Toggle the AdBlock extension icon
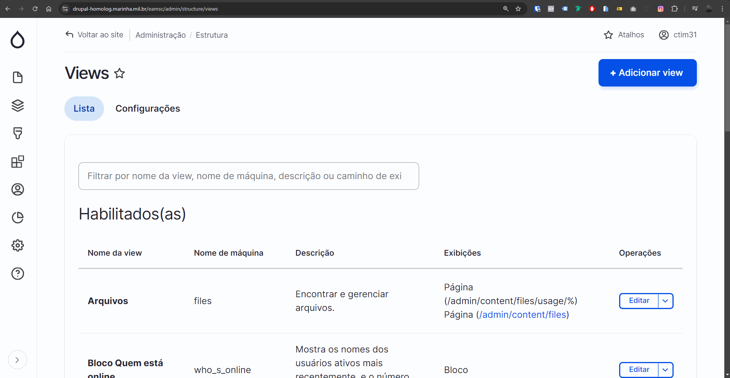Image resolution: width=730 pixels, height=378 pixels. pyautogui.click(x=592, y=9)
